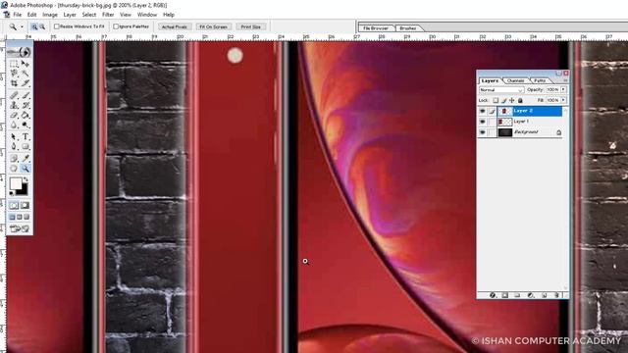Open the Brushes tab

(408, 28)
